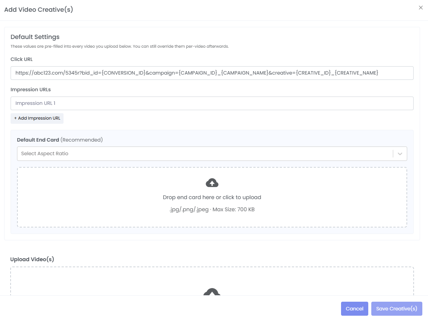Open the Select Aspect Ratio combo box
Image resolution: width=428 pixels, height=321 pixels.
point(204,154)
